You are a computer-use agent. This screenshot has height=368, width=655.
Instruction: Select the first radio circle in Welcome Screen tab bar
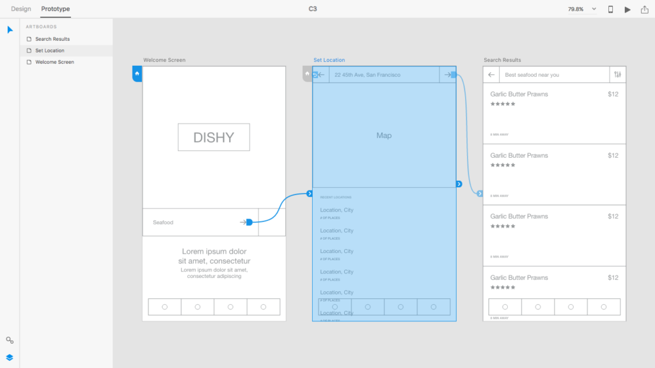(x=164, y=307)
